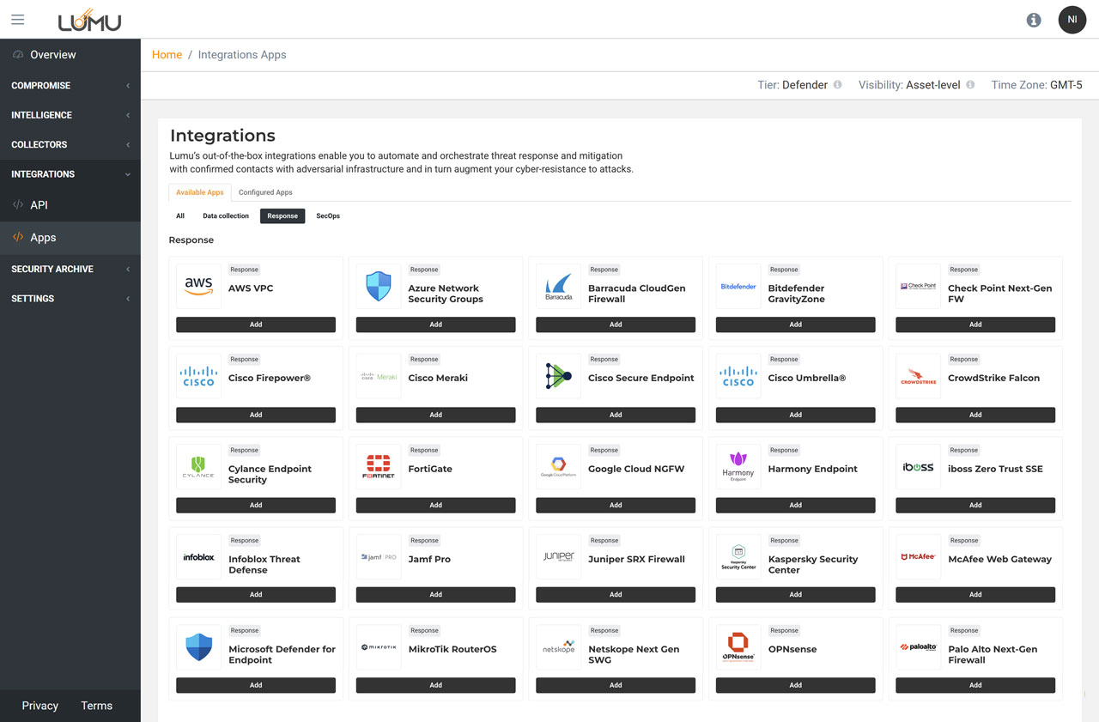Image resolution: width=1099 pixels, height=722 pixels.
Task: Click the Microsoft Defender shield logo
Action: coord(198,647)
